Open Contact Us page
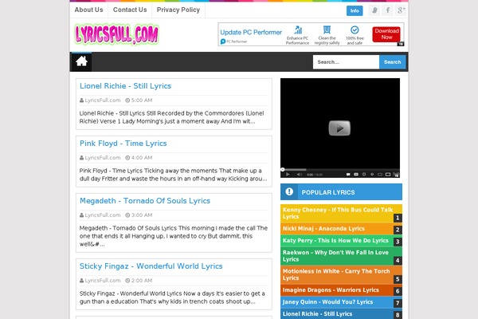 coord(130,10)
